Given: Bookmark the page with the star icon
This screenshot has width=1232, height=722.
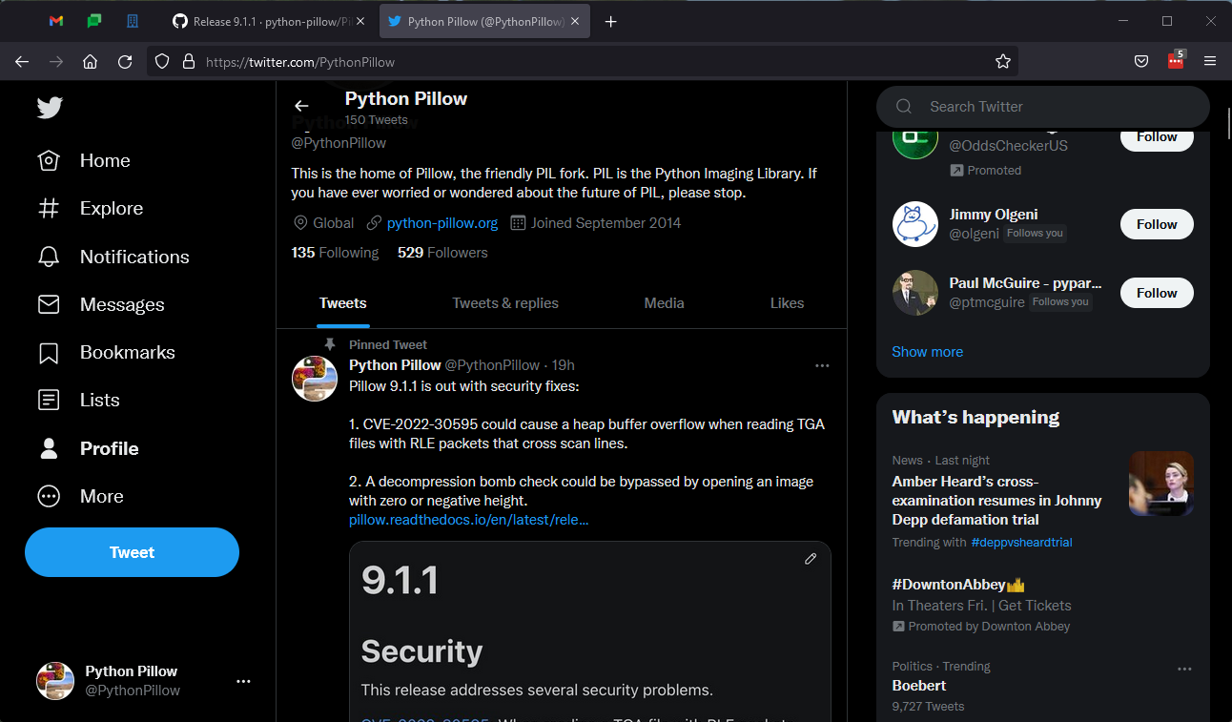Looking at the screenshot, I should coord(1003,60).
